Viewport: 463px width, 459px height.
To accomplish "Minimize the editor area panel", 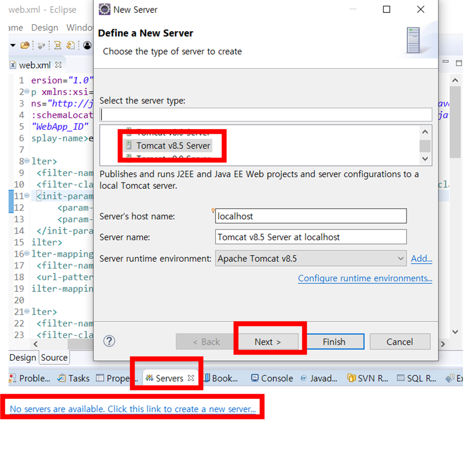I will coord(445,62).
